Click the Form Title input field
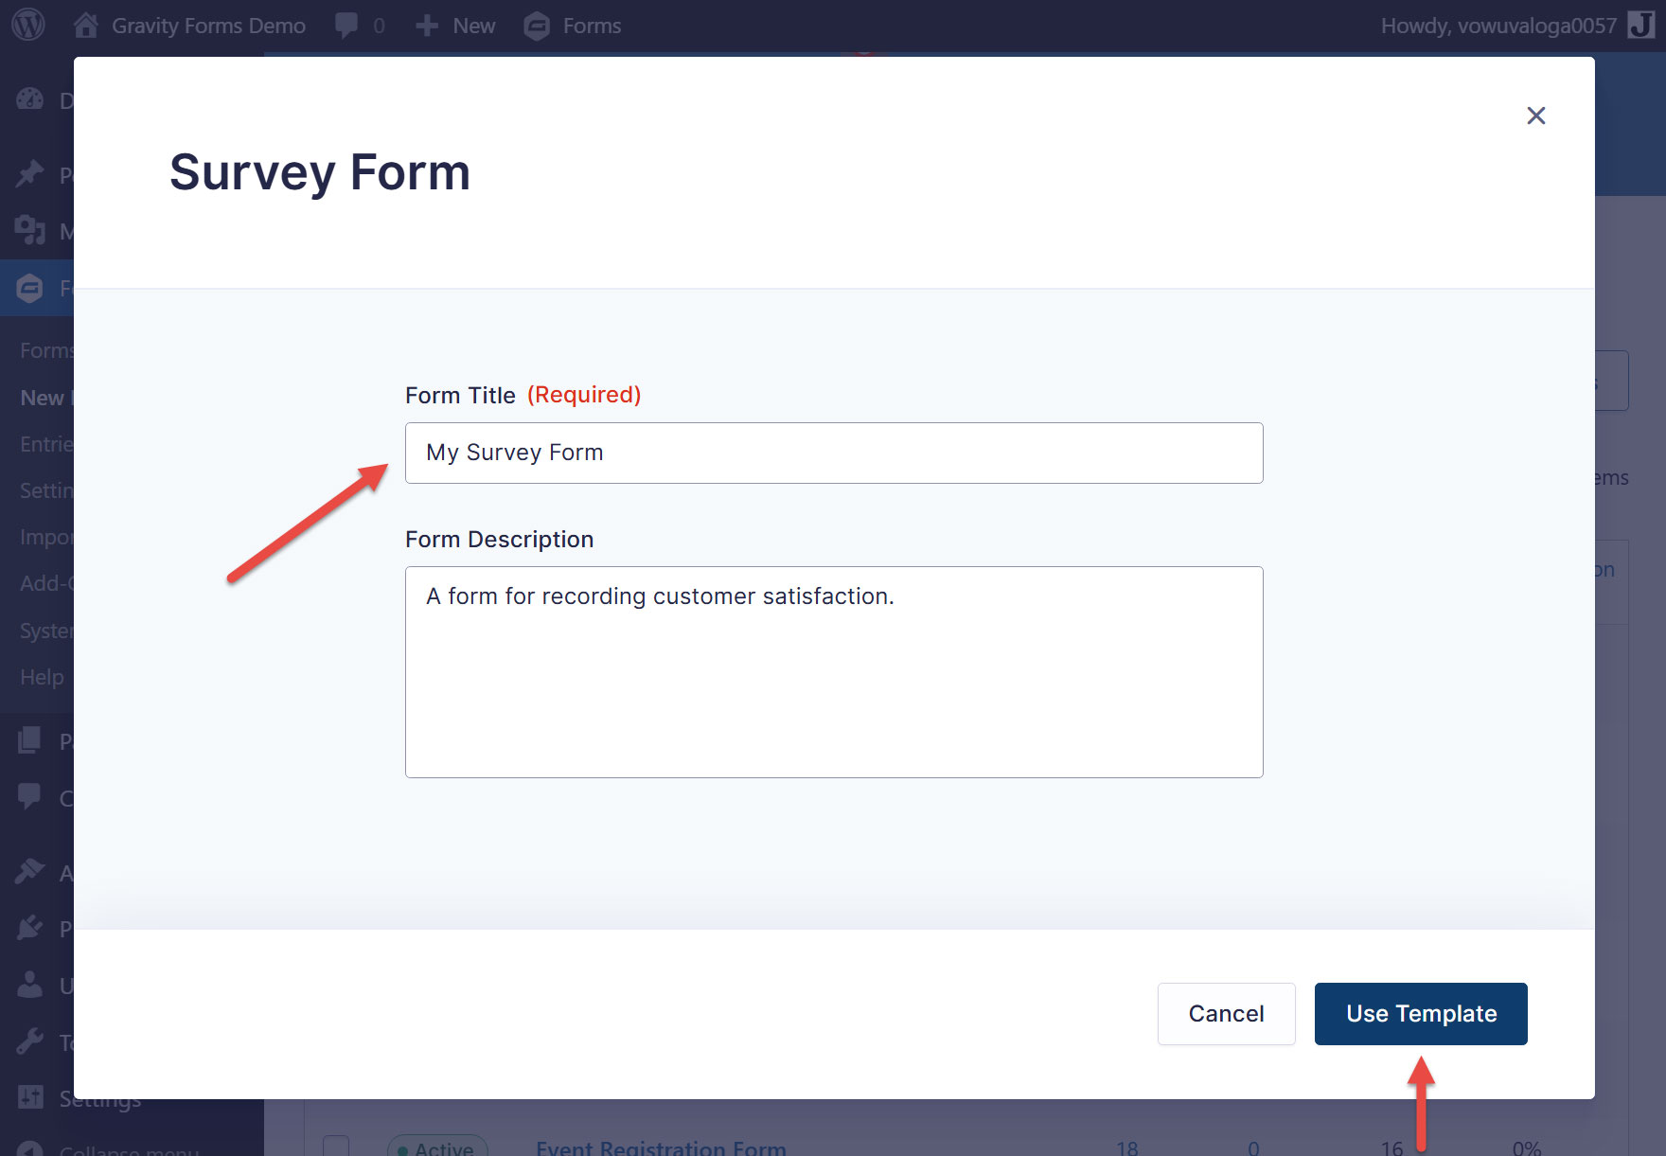The image size is (1666, 1156). click(x=834, y=453)
